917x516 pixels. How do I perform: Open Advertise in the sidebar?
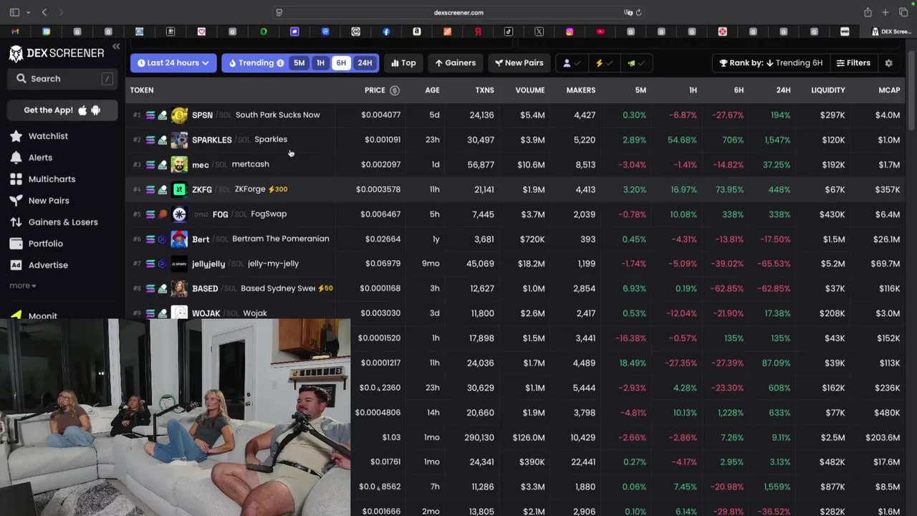click(x=48, y=265)
